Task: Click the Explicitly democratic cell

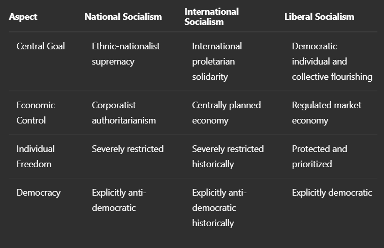Action: (x=332, y=193)
